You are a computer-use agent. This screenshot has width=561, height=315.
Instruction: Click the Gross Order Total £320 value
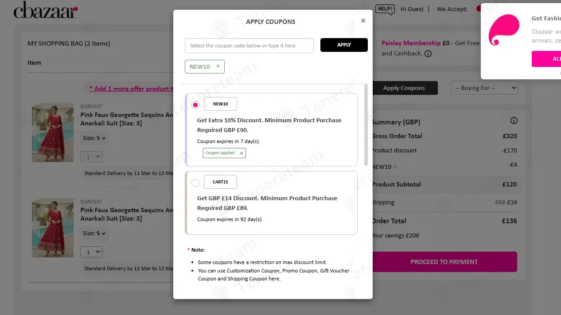[510, 136]
